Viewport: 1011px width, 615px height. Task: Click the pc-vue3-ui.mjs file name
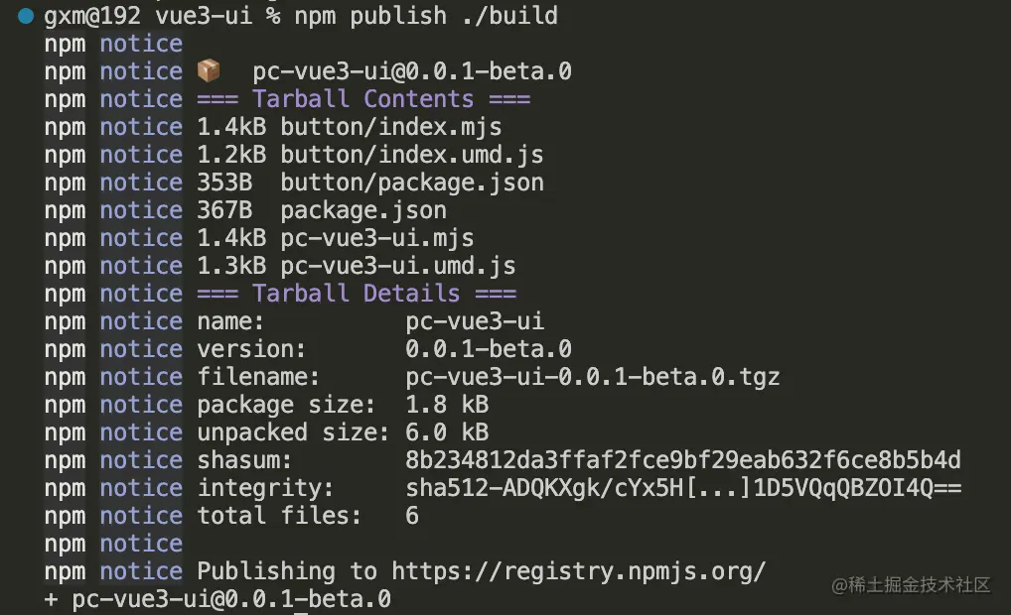click(377, 238)
